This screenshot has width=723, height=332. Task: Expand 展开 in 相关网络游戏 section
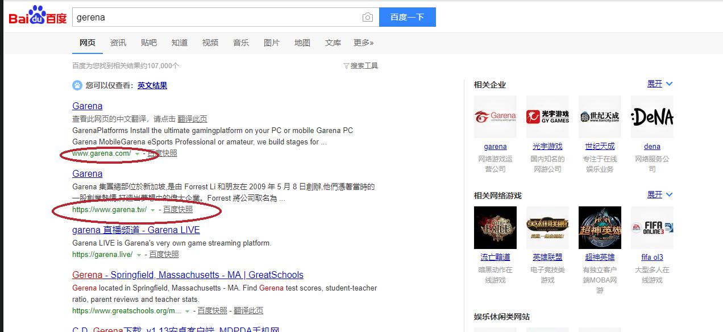659,194
